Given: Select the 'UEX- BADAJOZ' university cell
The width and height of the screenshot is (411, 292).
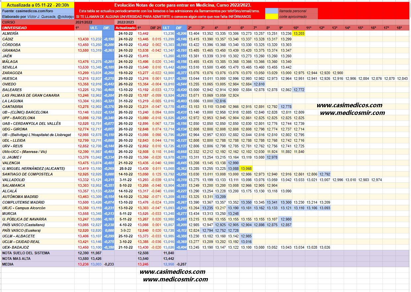Looking at the screenshot, I should tap(38, 247).
